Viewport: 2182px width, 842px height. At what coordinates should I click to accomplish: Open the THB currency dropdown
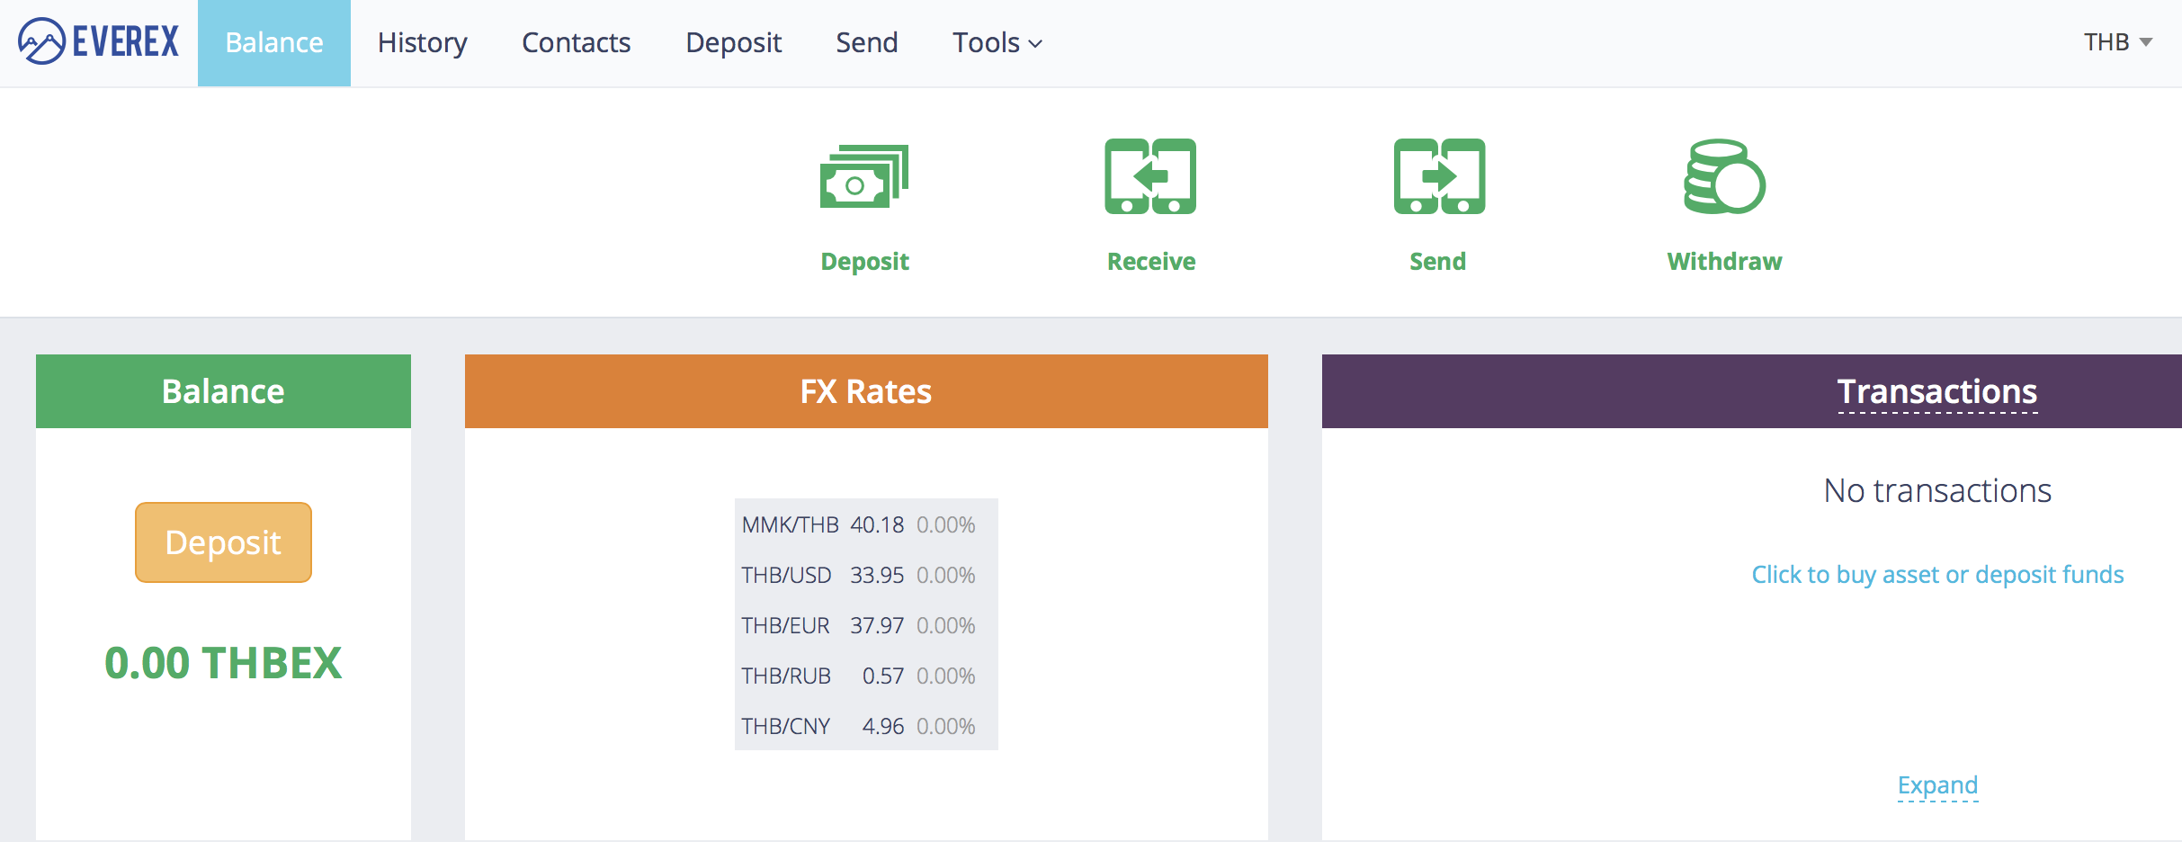tap(2117, 42)
